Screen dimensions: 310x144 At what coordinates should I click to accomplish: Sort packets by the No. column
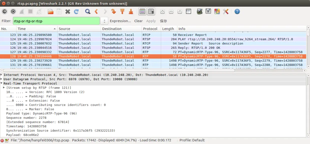8,29
